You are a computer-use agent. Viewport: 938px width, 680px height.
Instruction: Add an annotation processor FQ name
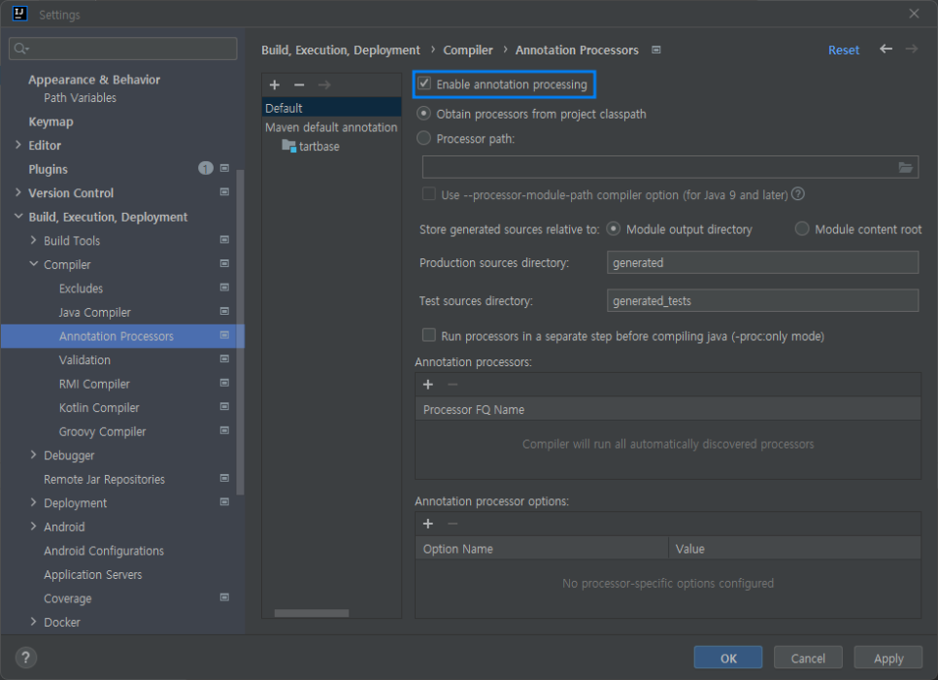427,385
